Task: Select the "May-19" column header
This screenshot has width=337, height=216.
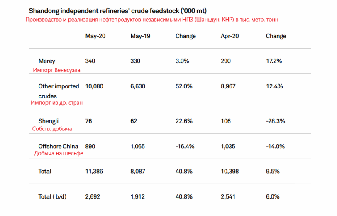Action: coord(140,36)
